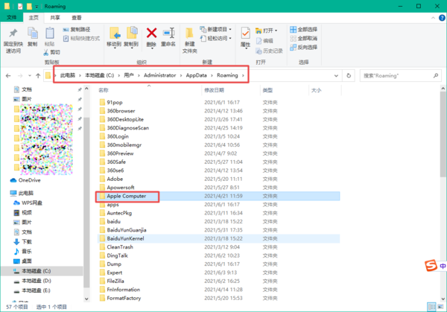Select the Apple Computer folder

(131, 197)
